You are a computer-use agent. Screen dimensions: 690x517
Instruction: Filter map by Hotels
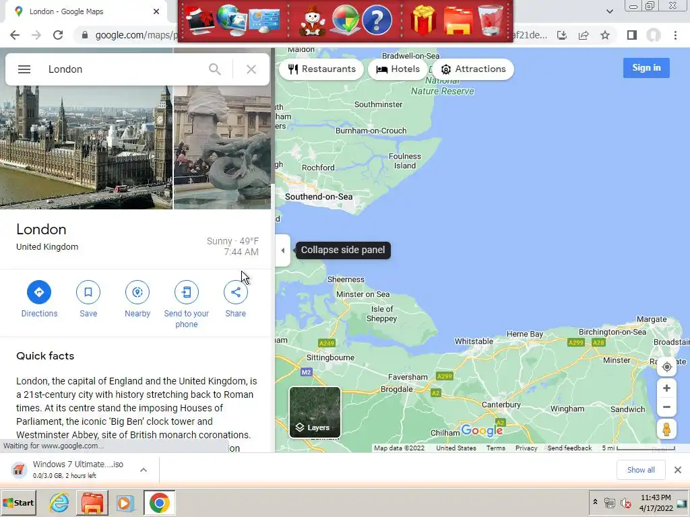398,69
